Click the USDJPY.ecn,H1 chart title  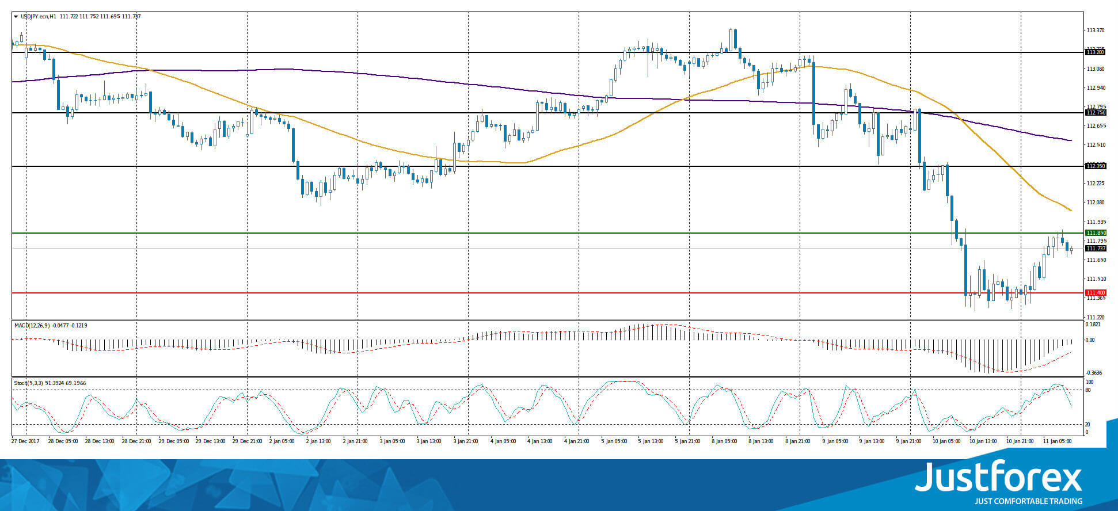[39, 17]
